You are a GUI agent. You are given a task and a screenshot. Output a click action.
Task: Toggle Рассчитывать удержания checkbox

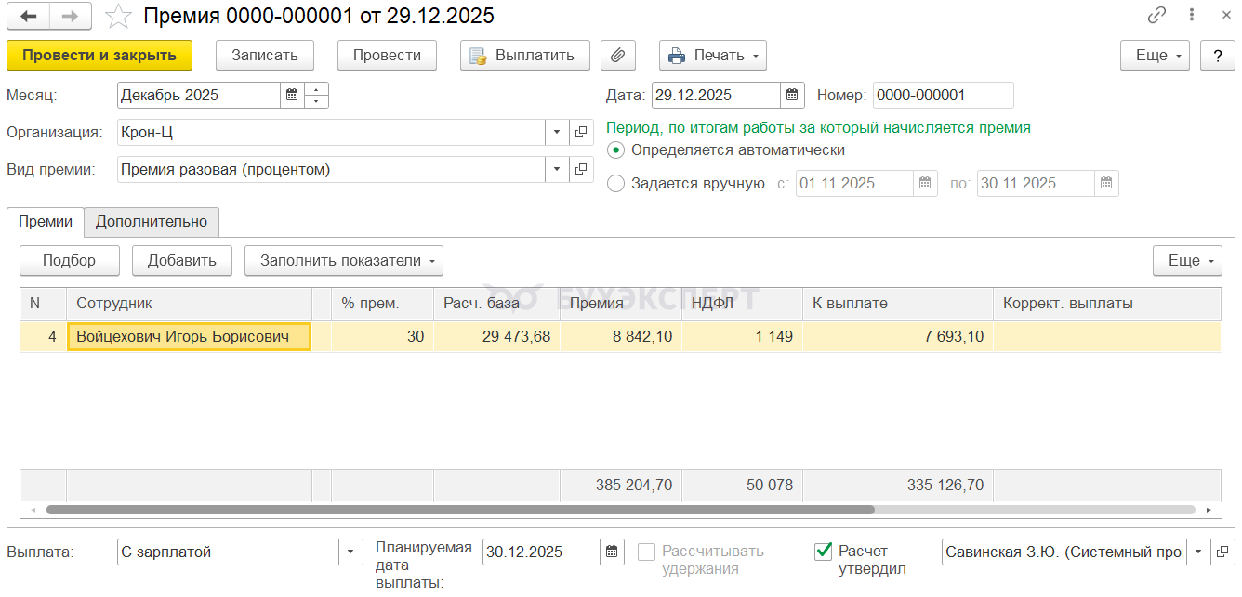pyautogui.click(x=646, y=552)
